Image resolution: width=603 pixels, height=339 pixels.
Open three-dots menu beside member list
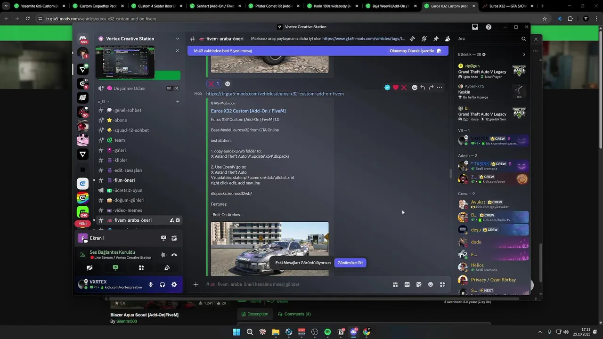click(535, 51)
